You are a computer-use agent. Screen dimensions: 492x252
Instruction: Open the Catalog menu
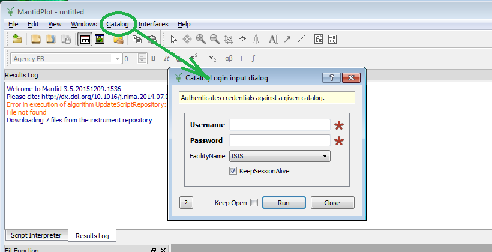tap(118, 24)
